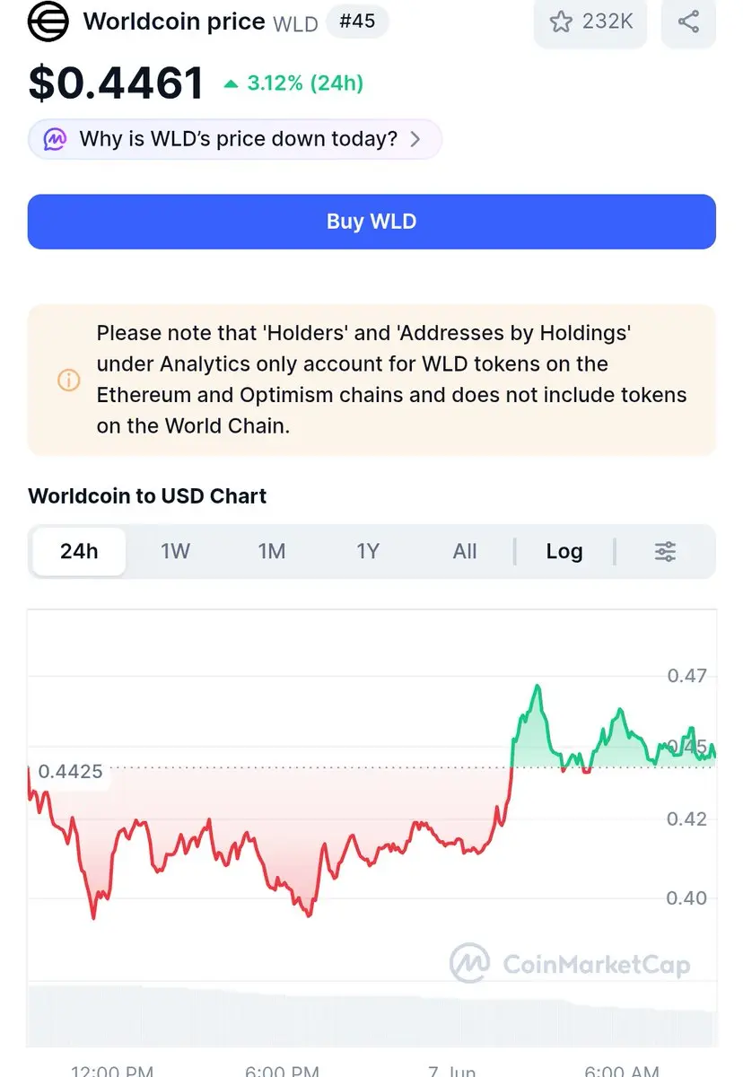743x1077 pixels.
Task: Click the Buy WLD button
Action: (371, 222)
